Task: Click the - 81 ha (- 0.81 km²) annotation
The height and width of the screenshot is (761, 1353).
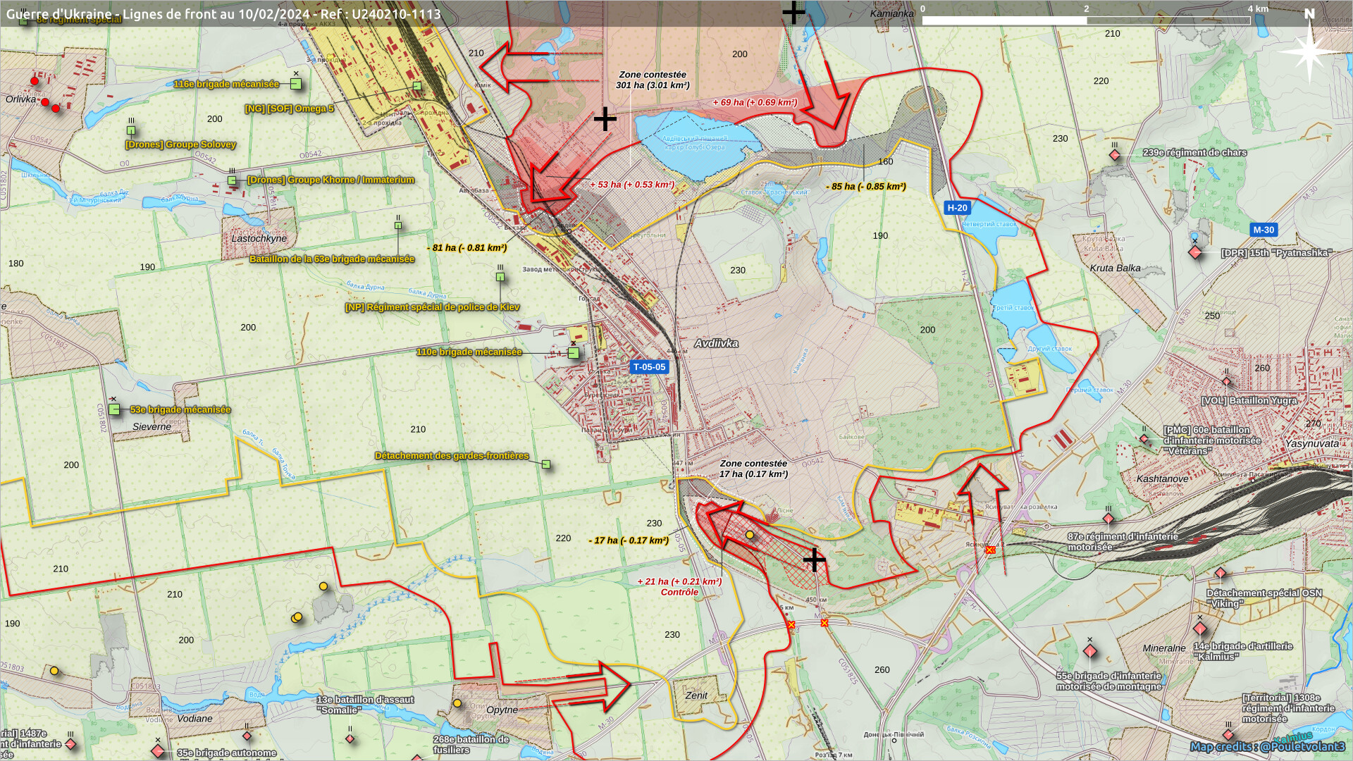Action: (467, 248)
